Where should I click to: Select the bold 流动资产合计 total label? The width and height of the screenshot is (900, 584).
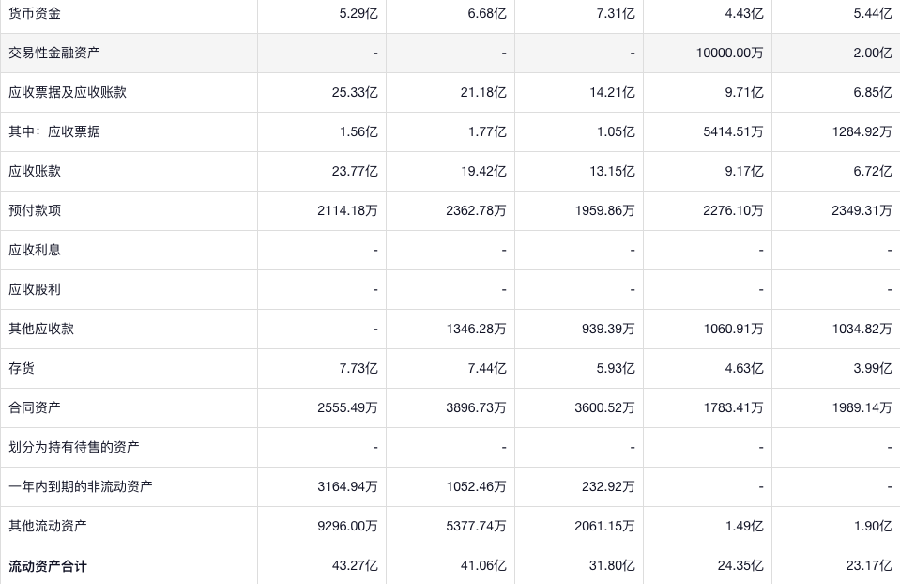(x=48, y=566)
